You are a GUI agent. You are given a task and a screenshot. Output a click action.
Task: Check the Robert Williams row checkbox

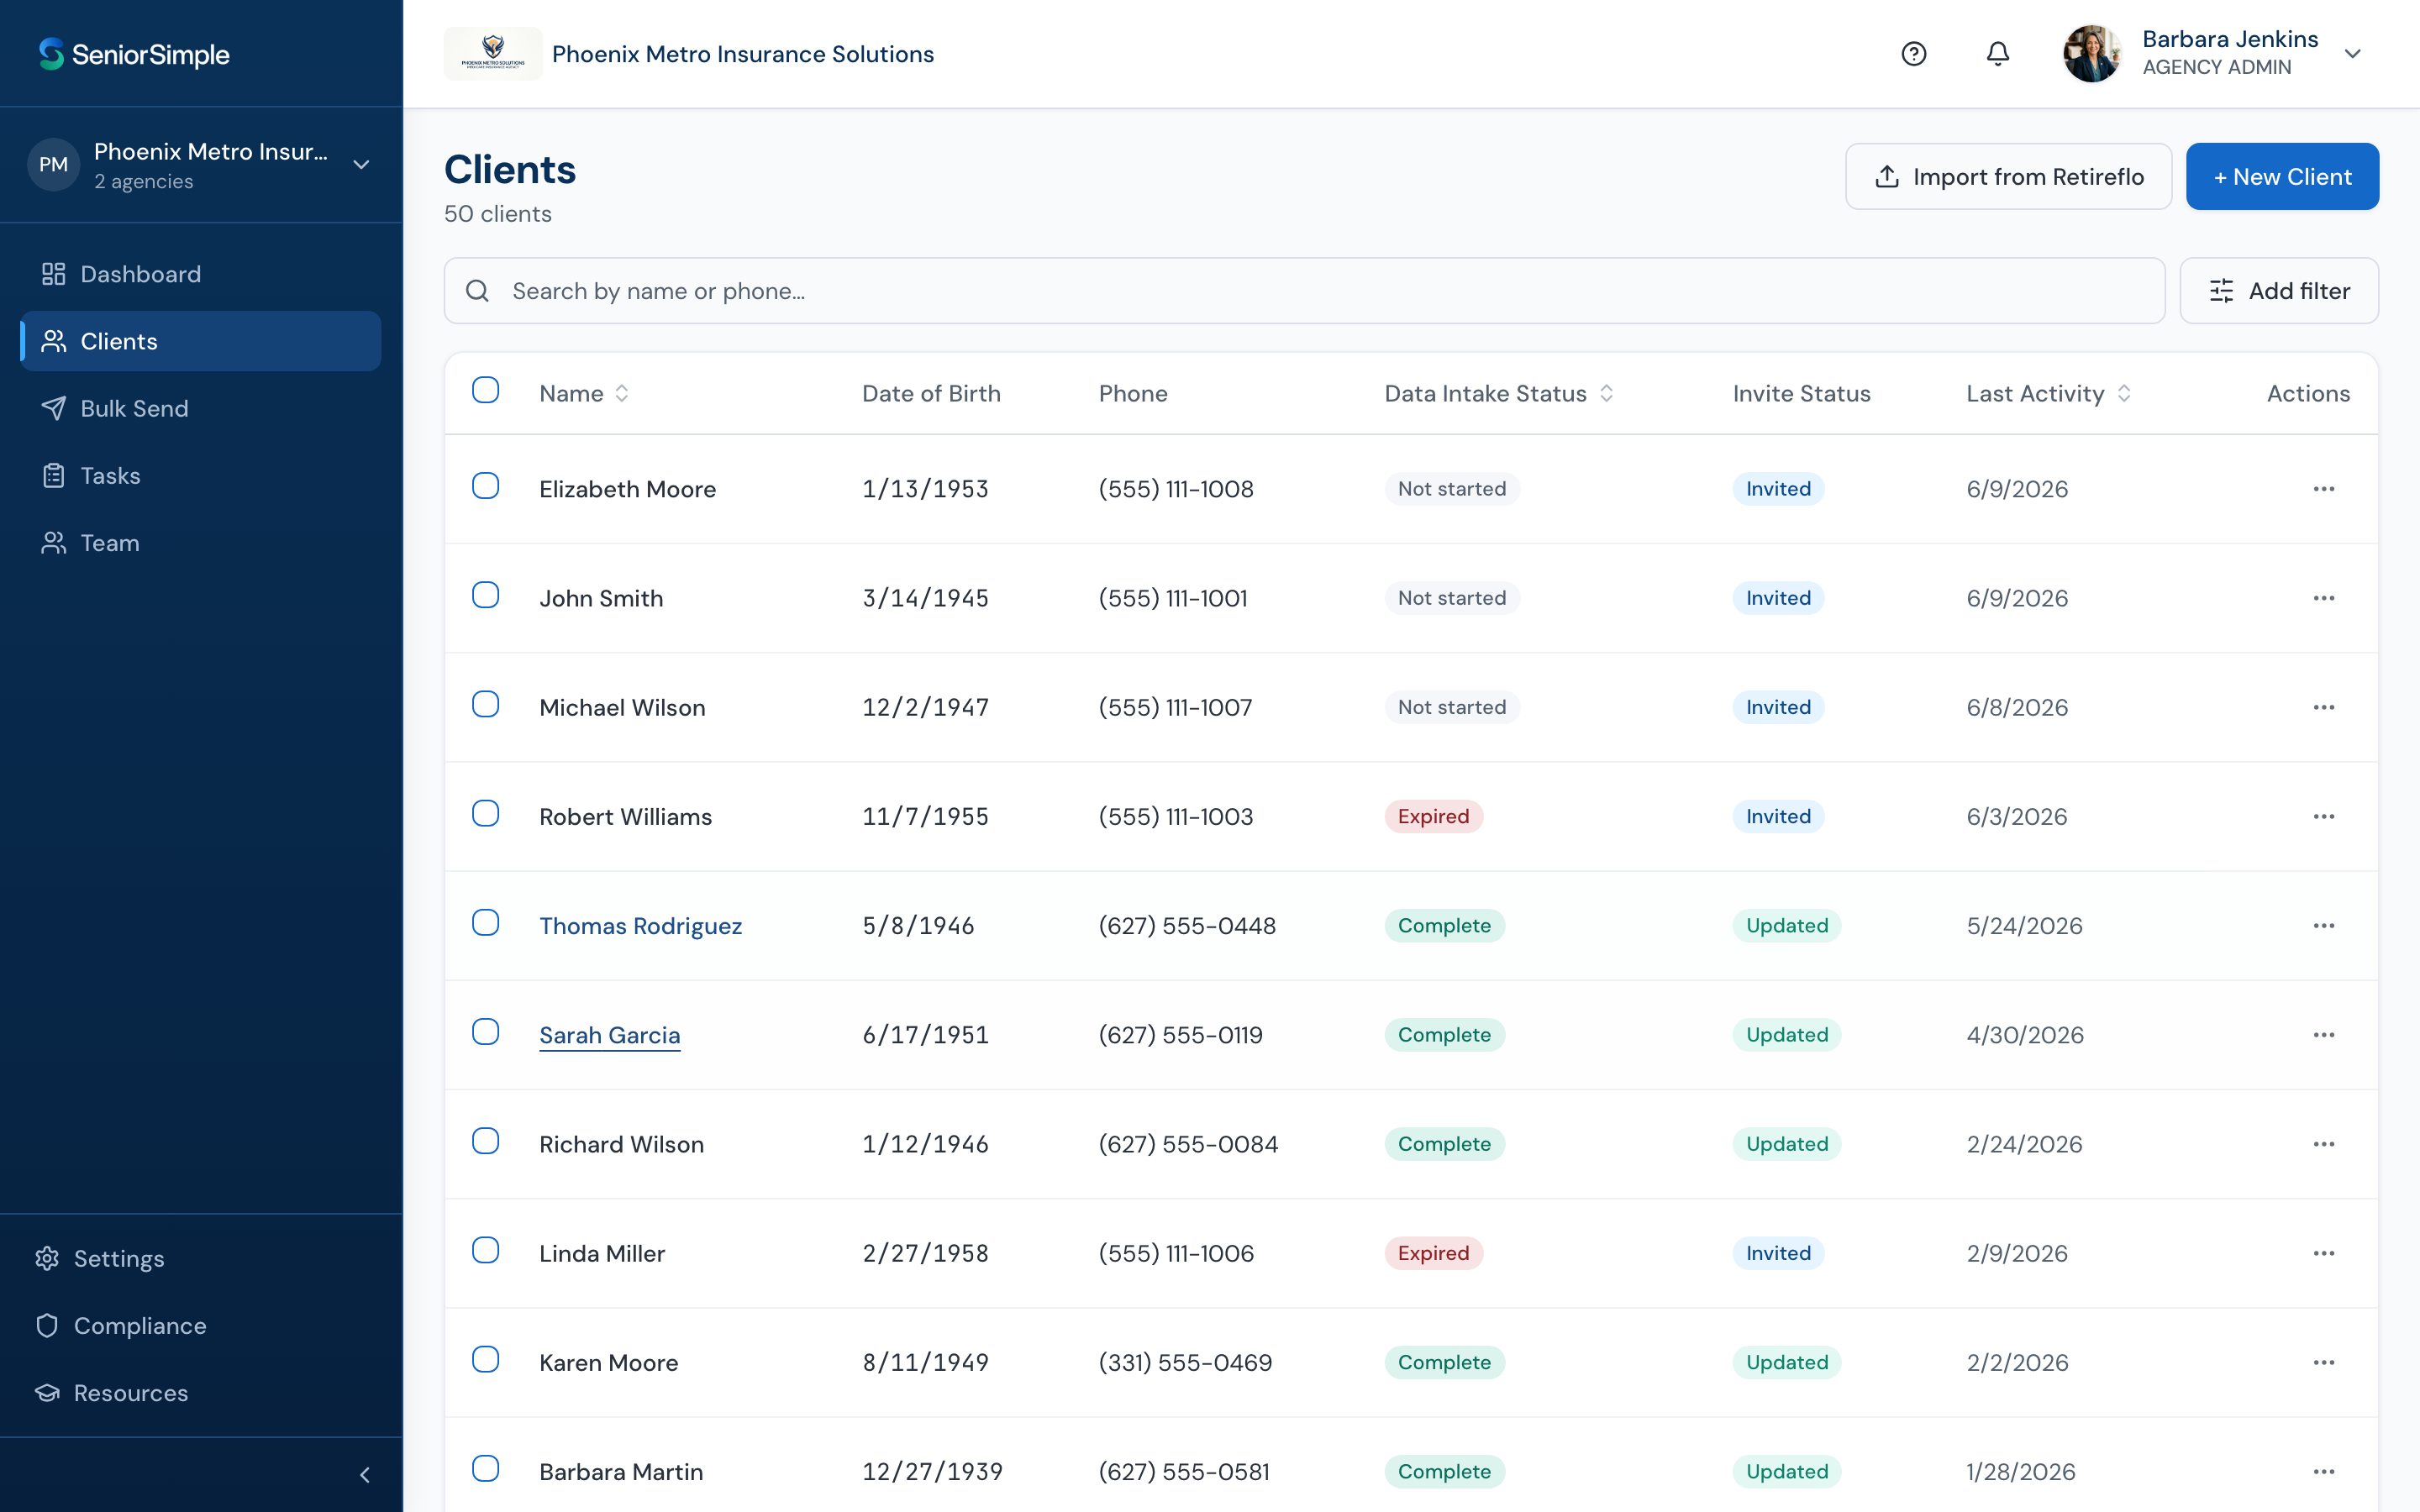[x=485, y=813]
